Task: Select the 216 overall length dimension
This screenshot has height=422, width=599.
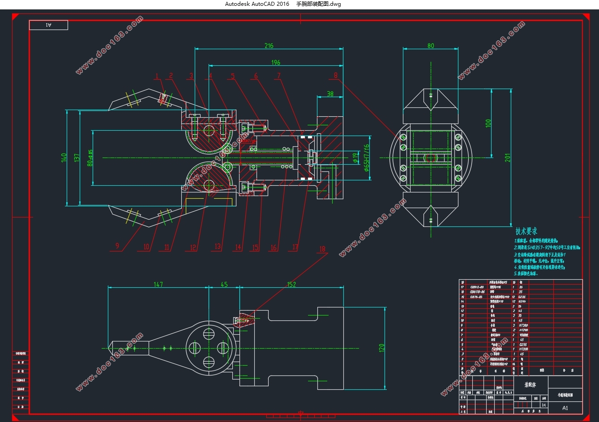Action: click(269, 46)
